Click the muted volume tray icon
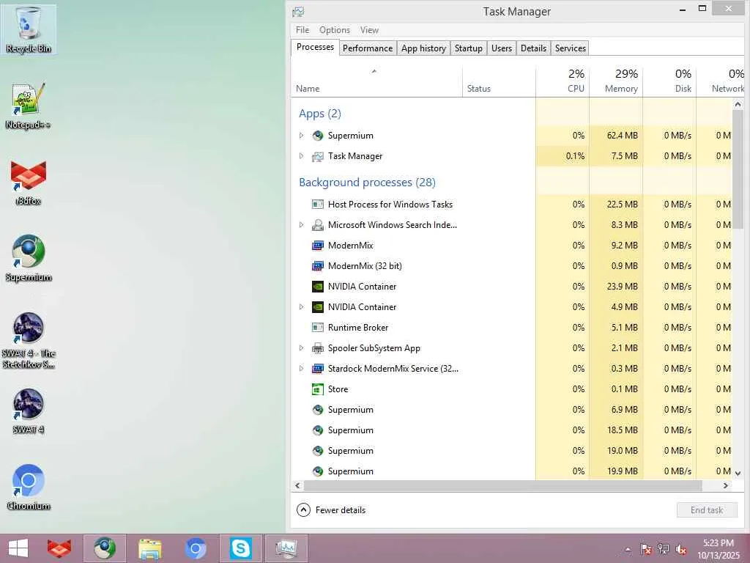 pos(681,549)
